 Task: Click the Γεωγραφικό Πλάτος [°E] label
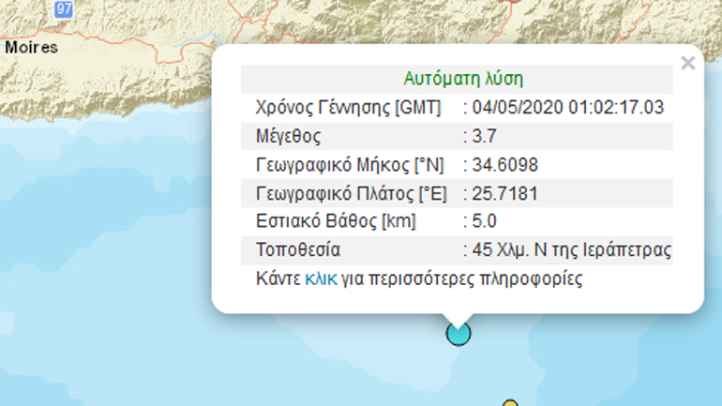[352, 194]
